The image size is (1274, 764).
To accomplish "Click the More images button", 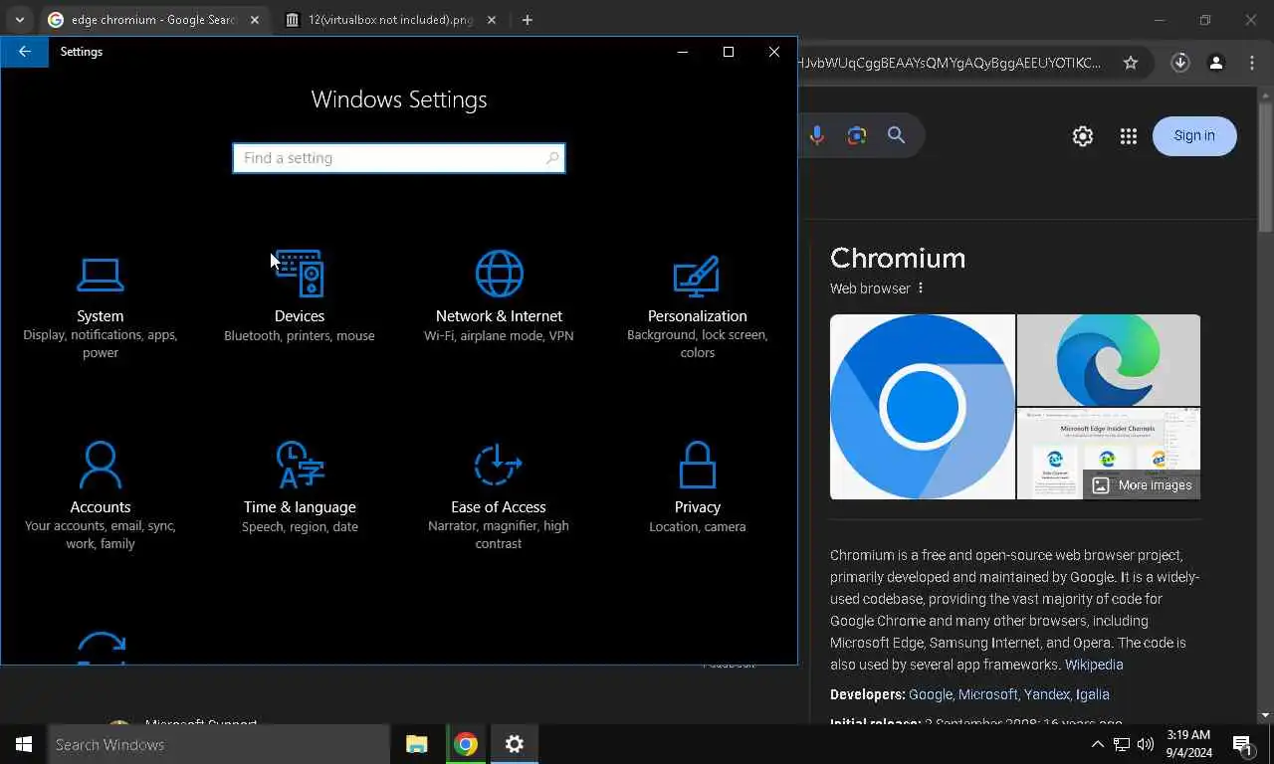I will coord(1142,485).
